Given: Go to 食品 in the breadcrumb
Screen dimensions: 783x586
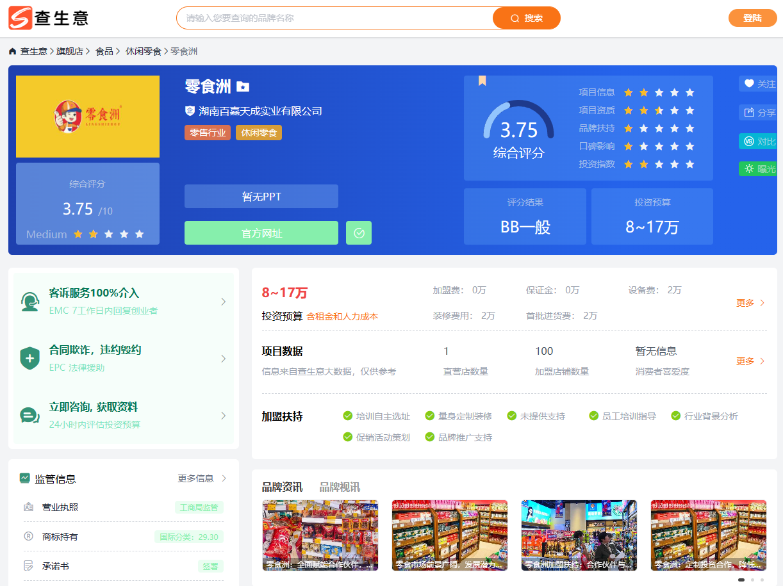Looking at the screenshot, I should click(x=104, y=51).
